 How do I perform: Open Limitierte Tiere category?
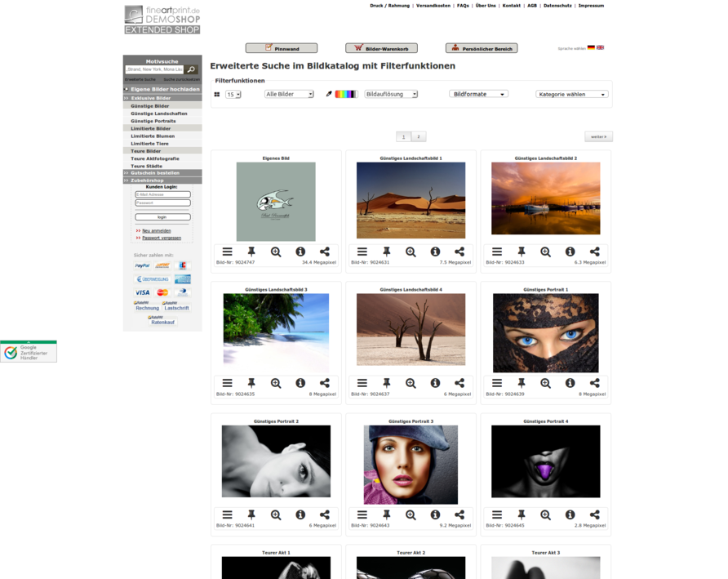click(x=149, y=144)
